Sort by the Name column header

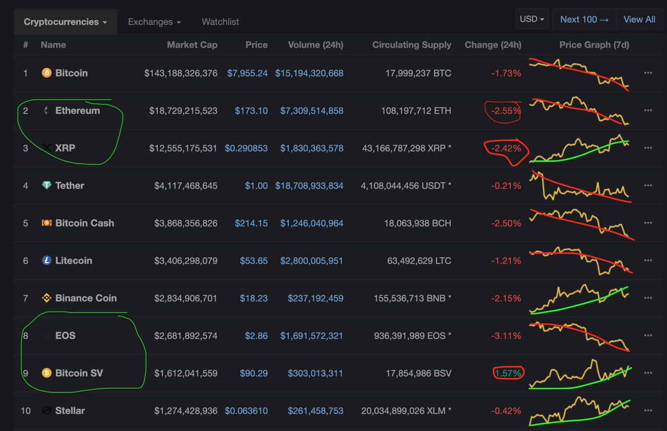coord(53,45)
